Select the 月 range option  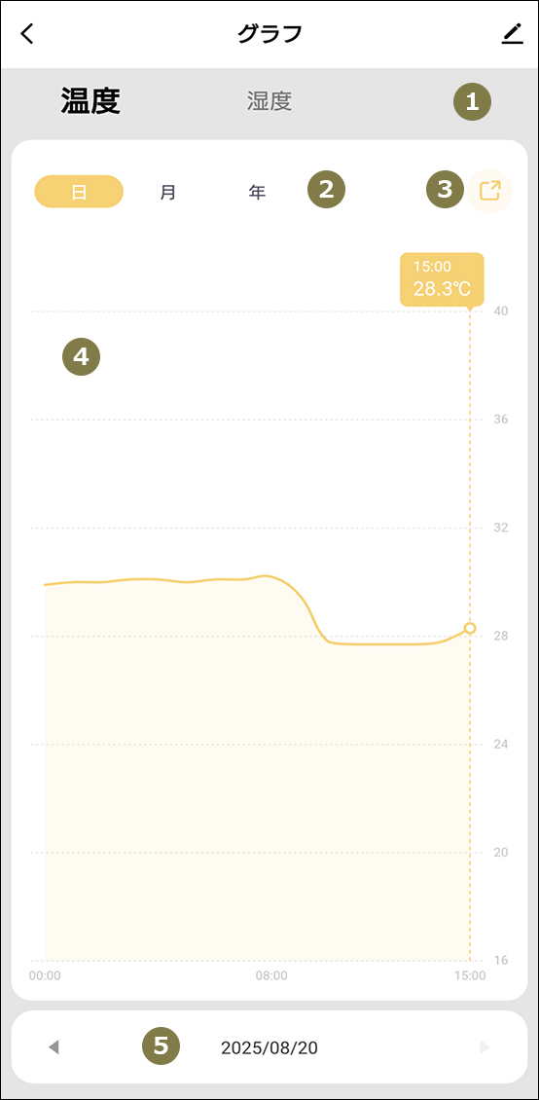[x=167, y=192]
